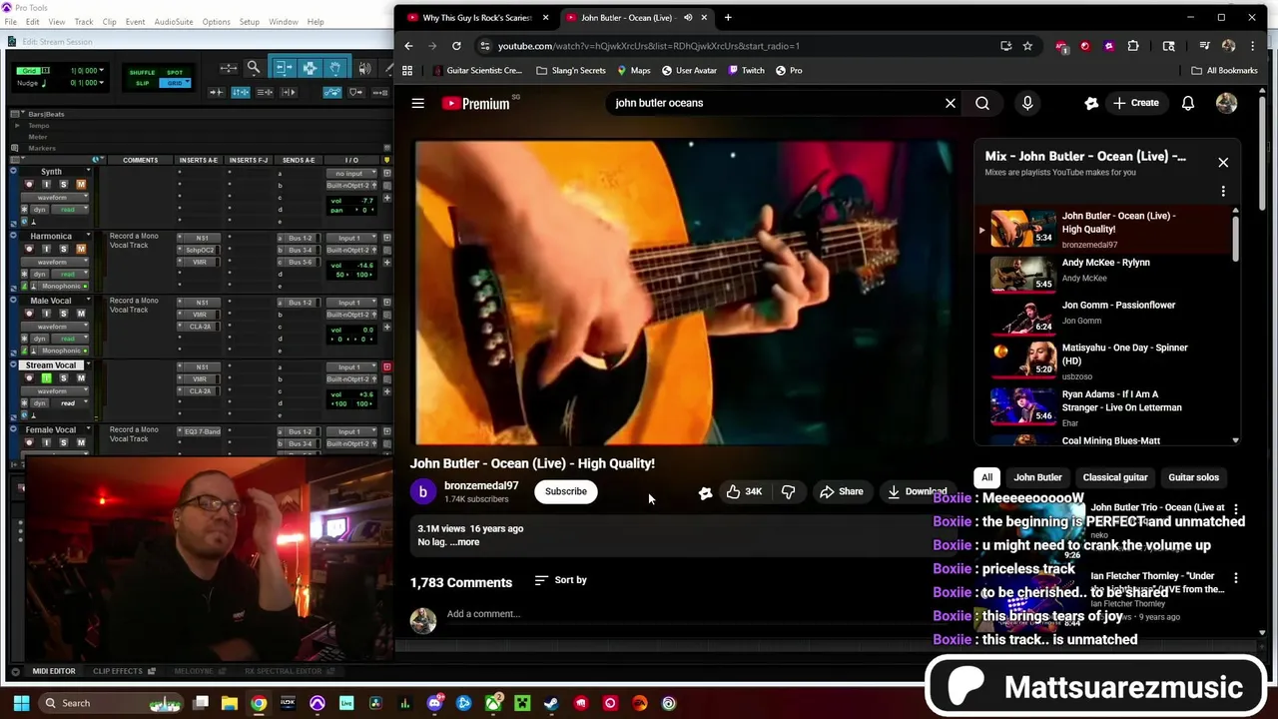Like the John Butler Ocean video
1278x719 pixels.
tap(743, 491)
